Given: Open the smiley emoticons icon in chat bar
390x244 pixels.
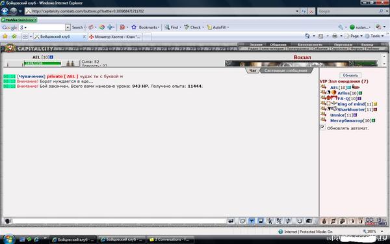Looking at the screenshot, I should coord(300,221).
